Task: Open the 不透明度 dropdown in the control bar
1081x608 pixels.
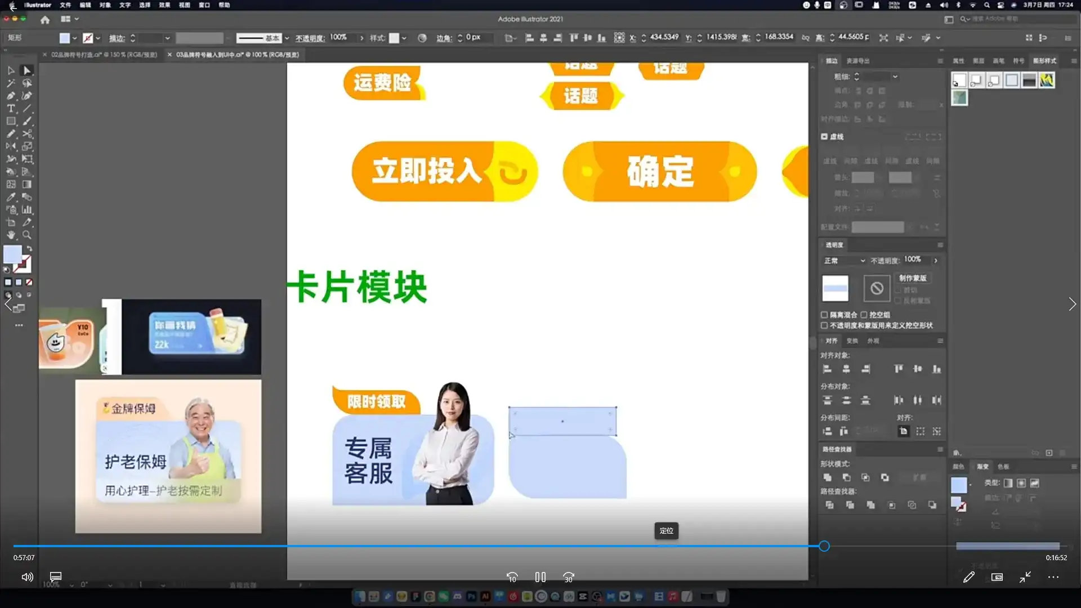Action: click(361, 38)
